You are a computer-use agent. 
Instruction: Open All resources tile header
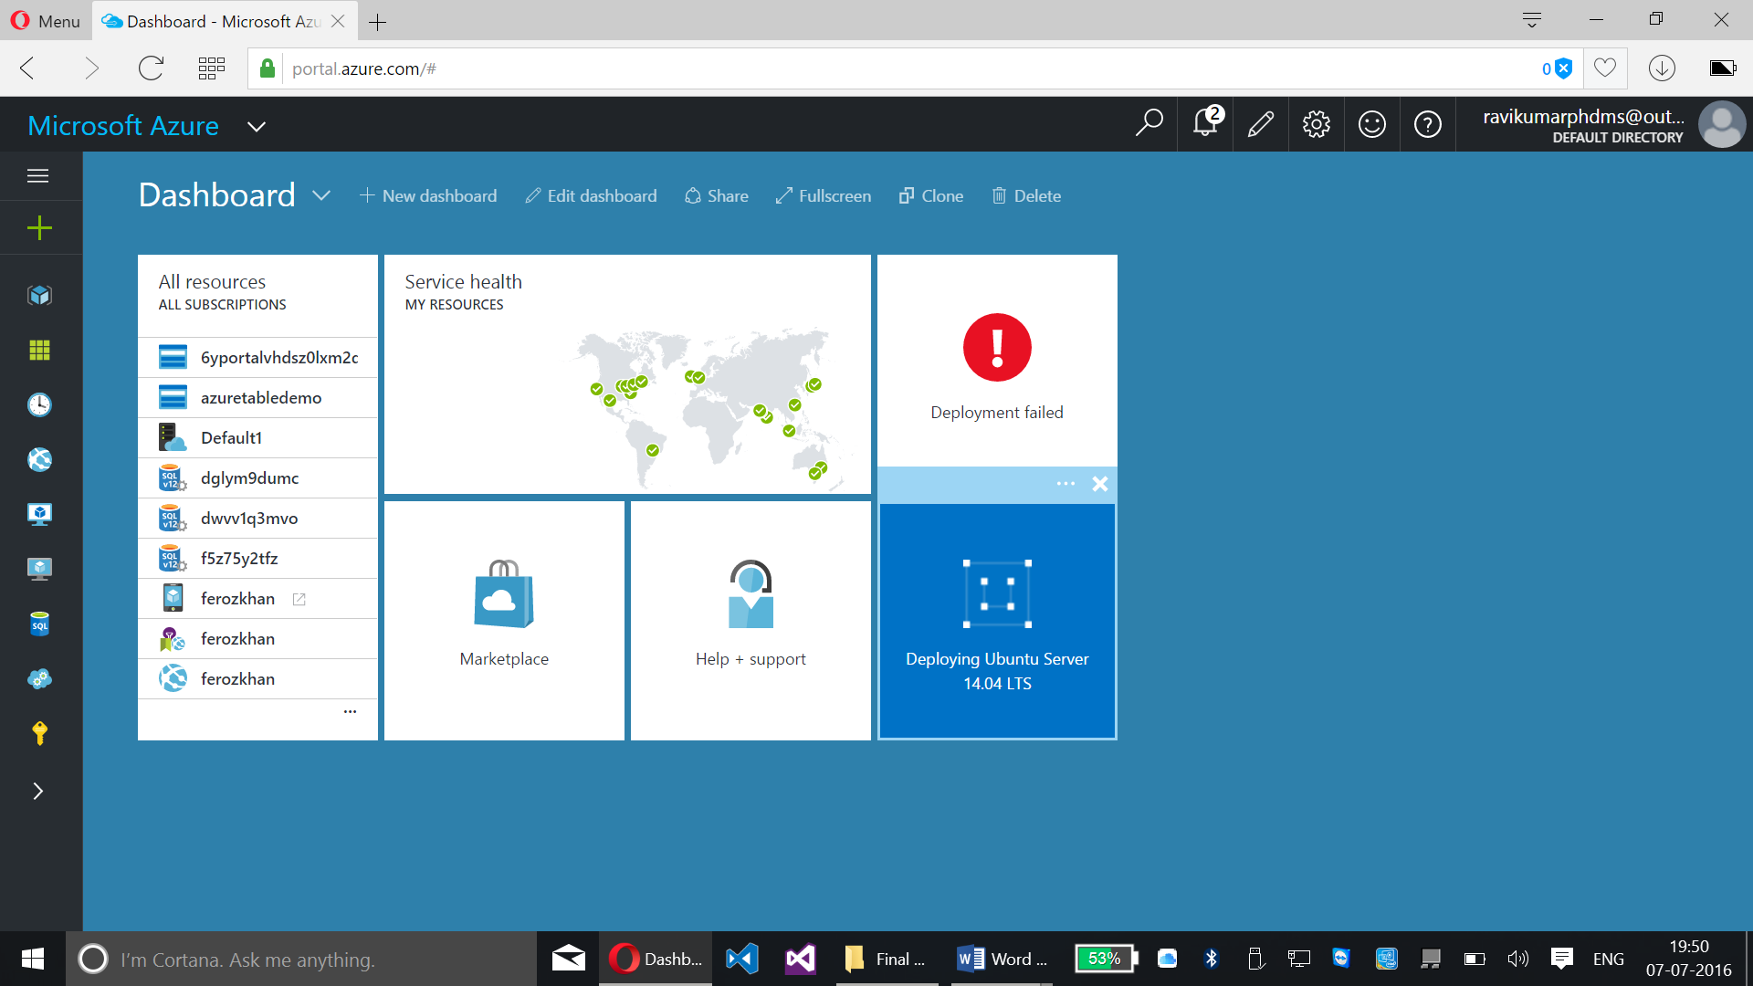click(x=257, y=292)
